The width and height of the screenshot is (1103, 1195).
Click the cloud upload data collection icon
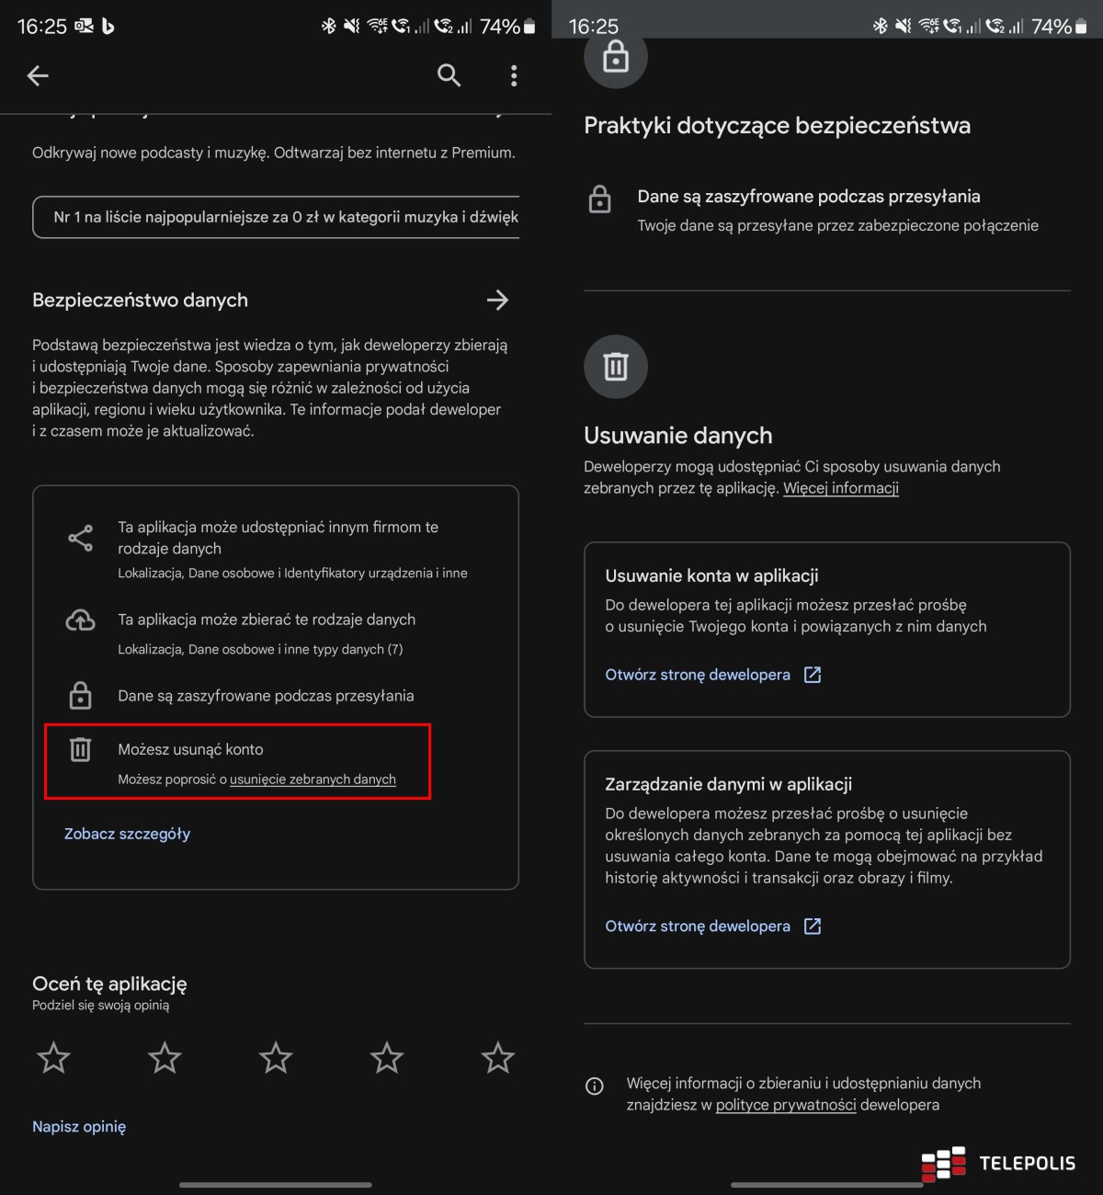pyautogui.click(x=81, y=620)
